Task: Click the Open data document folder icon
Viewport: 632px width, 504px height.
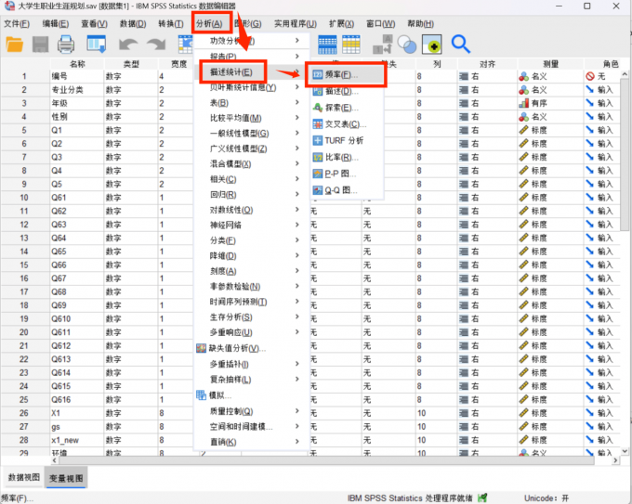Action: tap(15, 45)
